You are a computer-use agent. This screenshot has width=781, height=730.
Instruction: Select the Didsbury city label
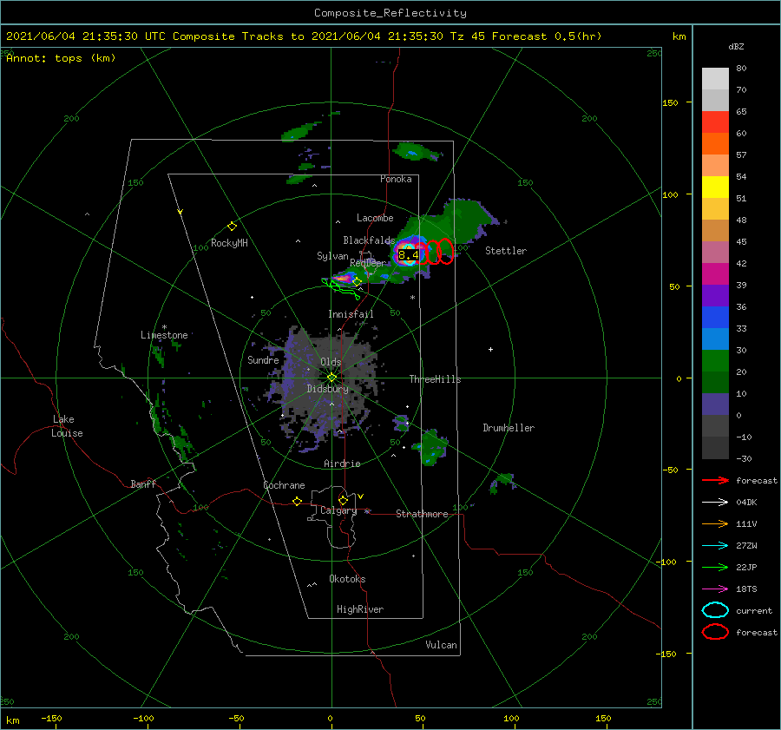click(327, 389)
